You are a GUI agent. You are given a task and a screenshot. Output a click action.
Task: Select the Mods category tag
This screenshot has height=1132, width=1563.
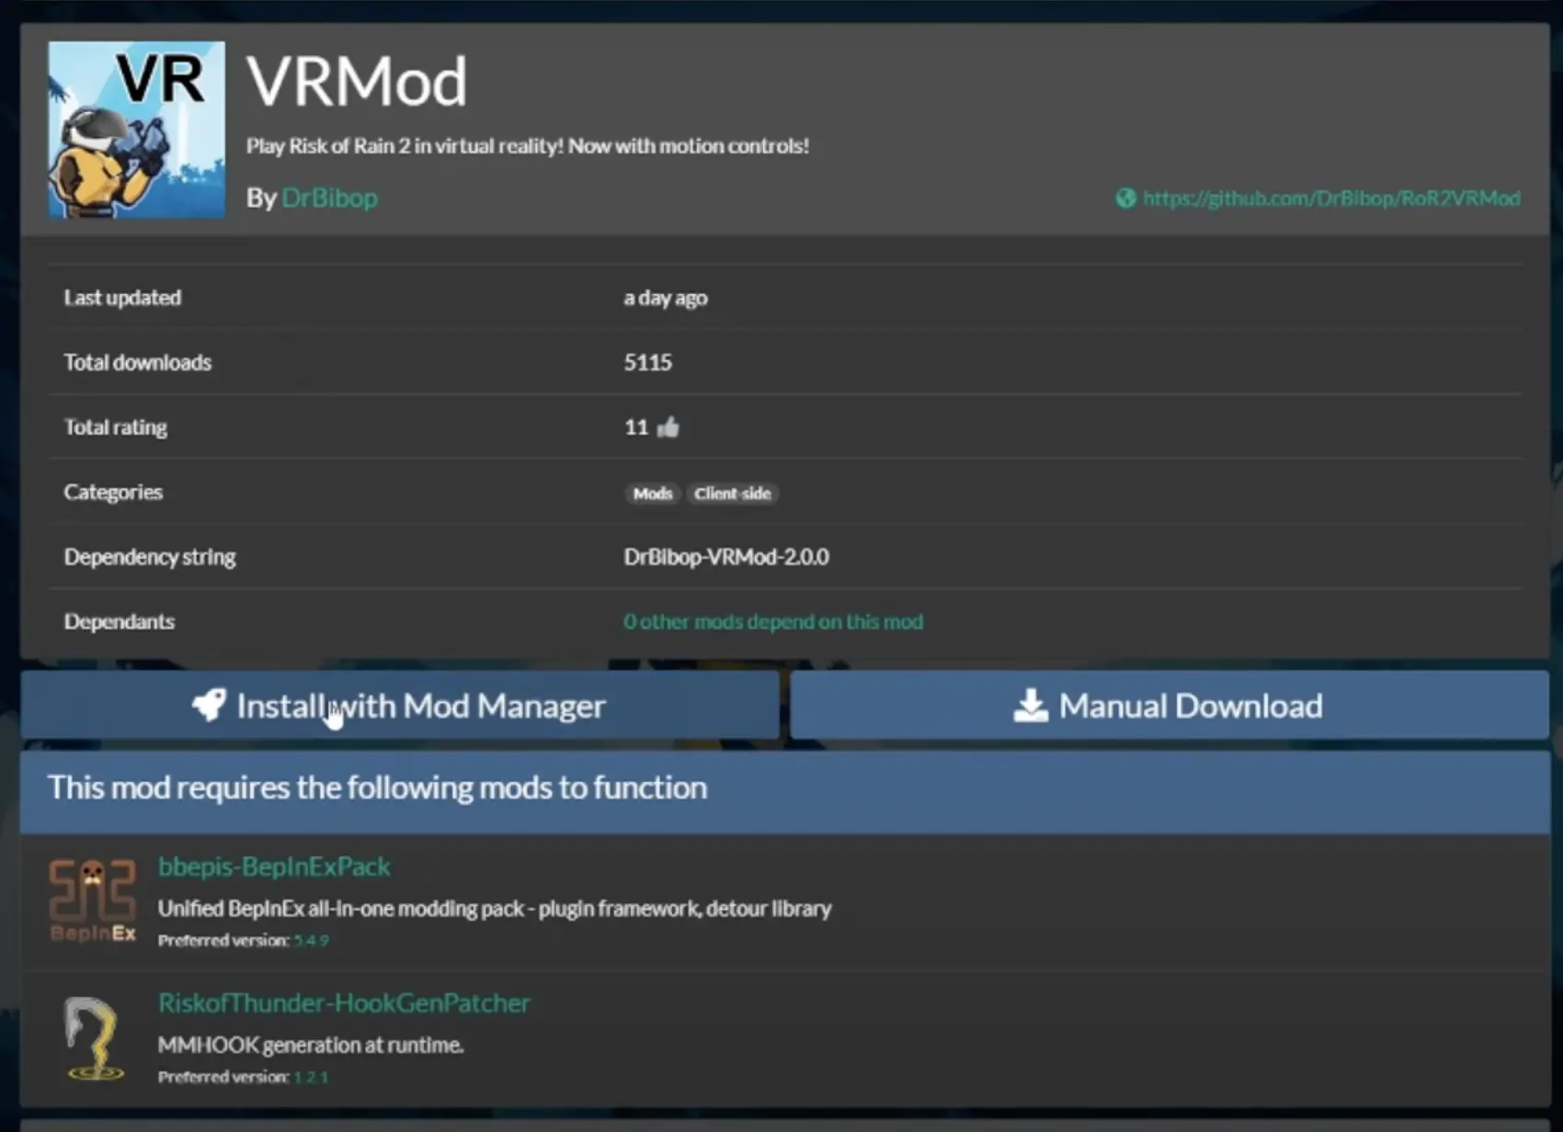tap(653, 493)
